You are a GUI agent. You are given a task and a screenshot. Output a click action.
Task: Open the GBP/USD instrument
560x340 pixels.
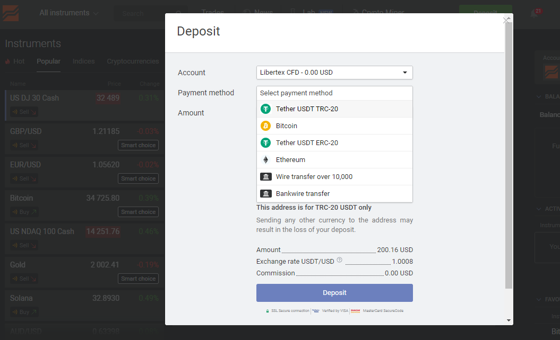point(25,131)
